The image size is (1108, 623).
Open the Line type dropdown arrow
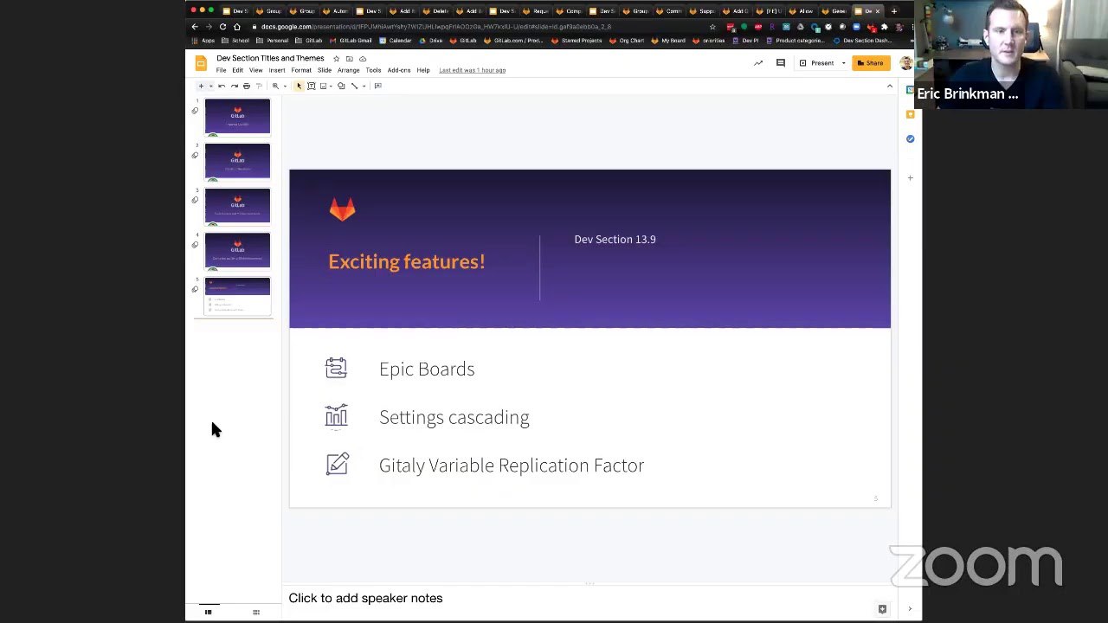[364, 86]
